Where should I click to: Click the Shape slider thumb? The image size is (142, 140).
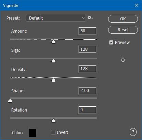10,101
